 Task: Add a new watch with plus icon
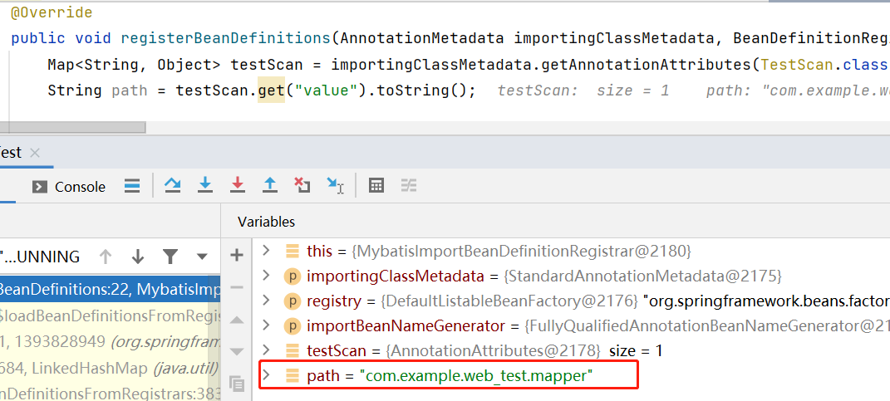tap(237, 255)
